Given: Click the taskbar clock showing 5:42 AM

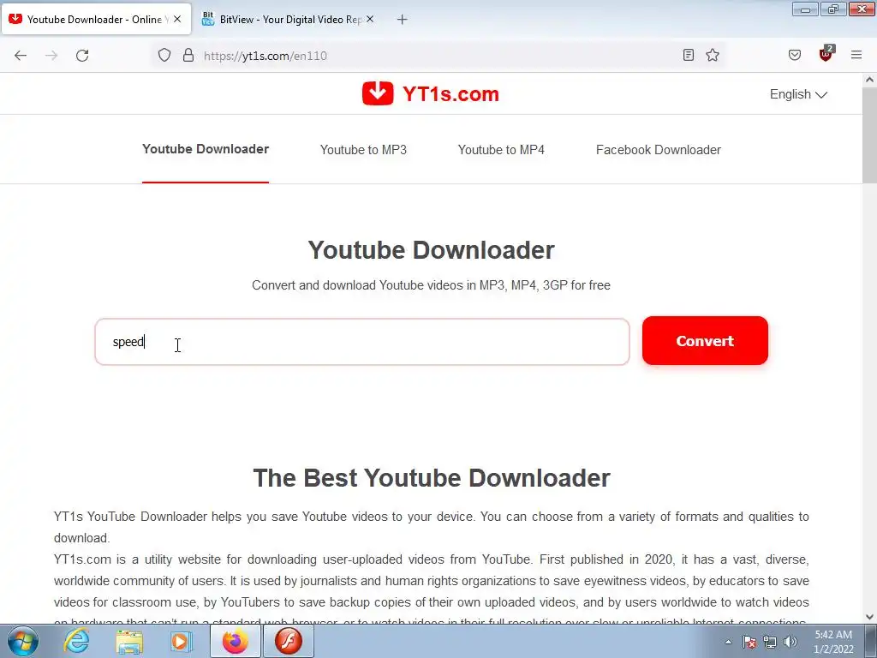Looking at the screenshot, I should point(833,642).
